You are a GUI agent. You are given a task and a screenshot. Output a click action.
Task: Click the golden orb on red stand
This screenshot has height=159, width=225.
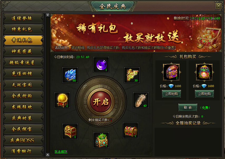tap(62, 100)
